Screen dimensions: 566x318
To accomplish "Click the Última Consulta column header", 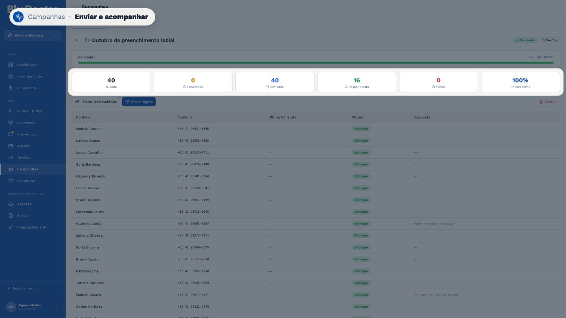I will (x=282, y=117).
